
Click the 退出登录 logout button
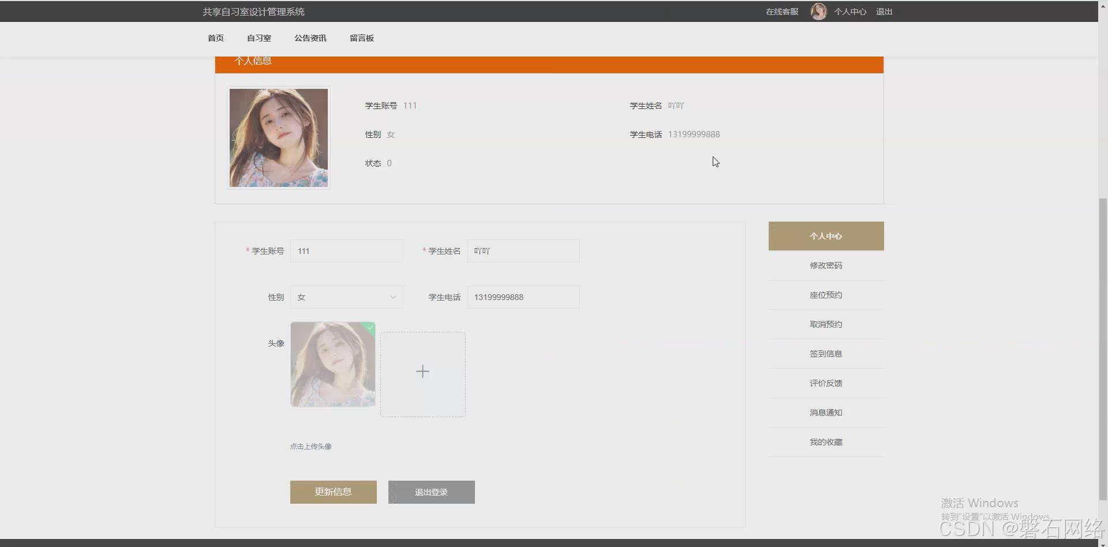[x=431, y=492]
